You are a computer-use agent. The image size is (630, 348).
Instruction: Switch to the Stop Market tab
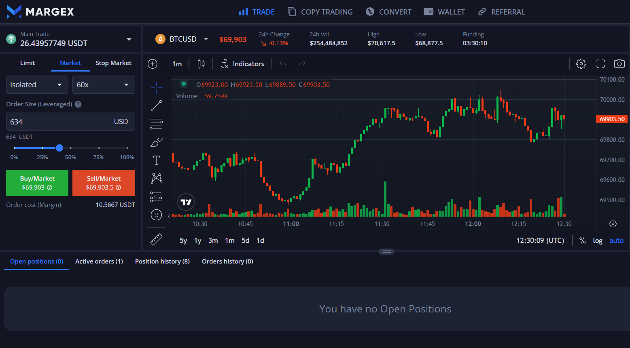click(113, 63)
